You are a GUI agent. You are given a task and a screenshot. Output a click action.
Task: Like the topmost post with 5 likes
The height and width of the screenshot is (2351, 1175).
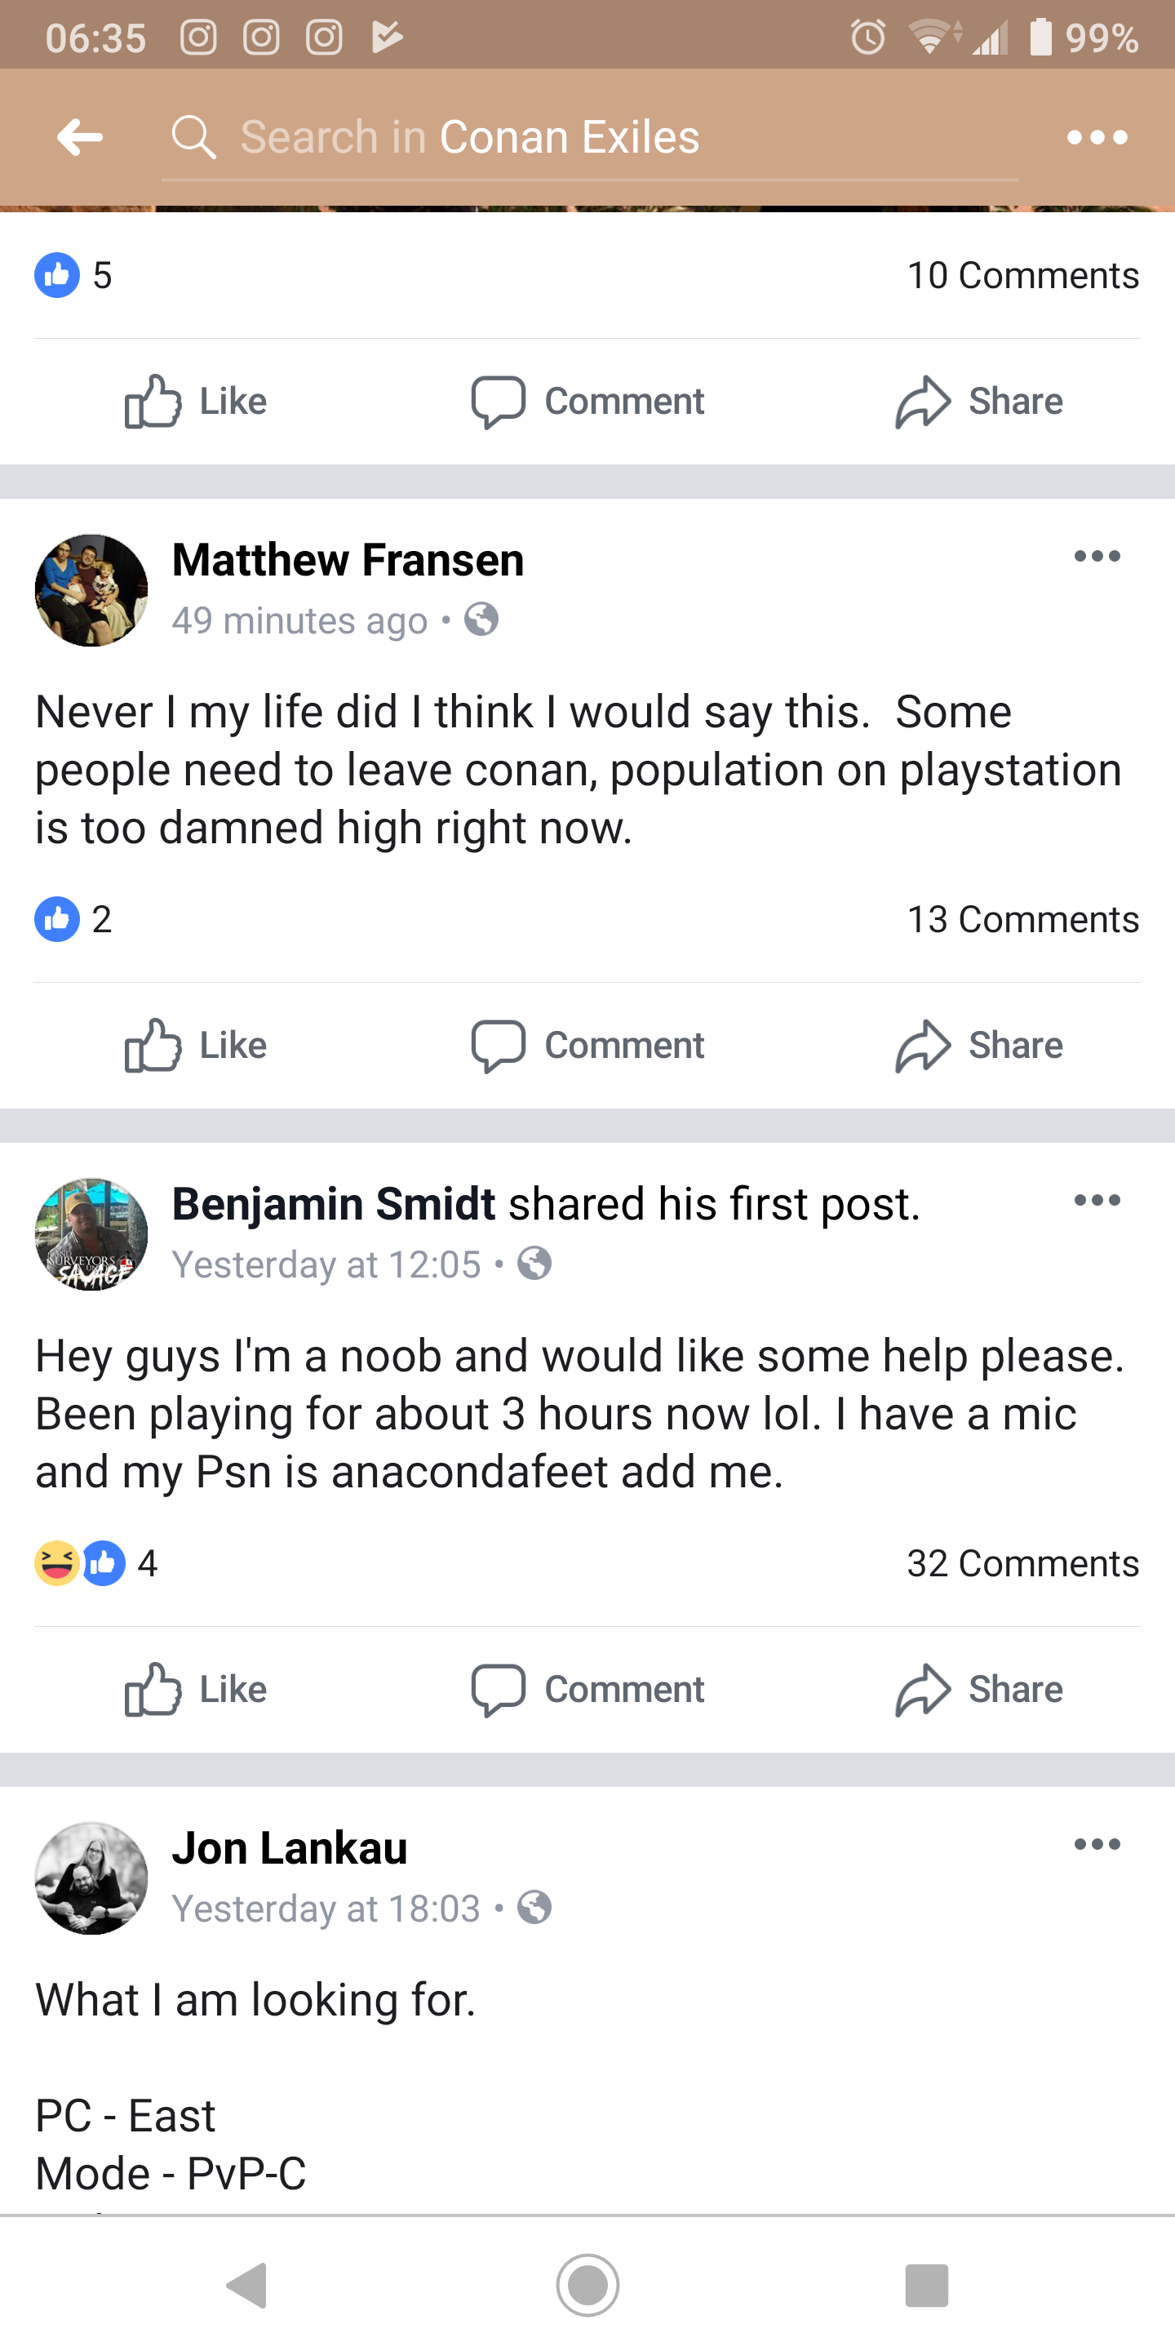coord(196,402)
